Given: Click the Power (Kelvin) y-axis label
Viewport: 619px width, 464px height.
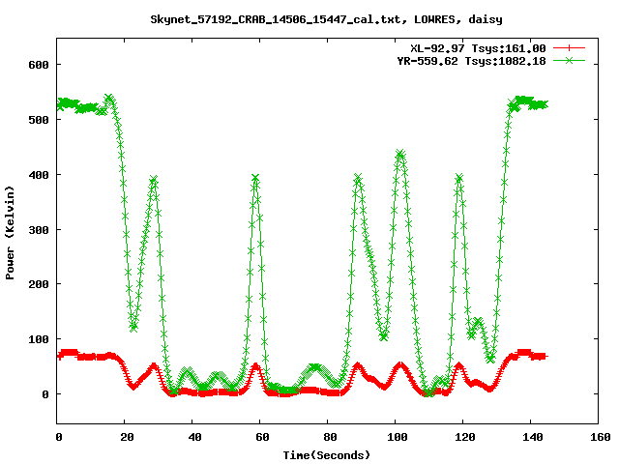Looking at the screenshot, I should tap(10, 233).
